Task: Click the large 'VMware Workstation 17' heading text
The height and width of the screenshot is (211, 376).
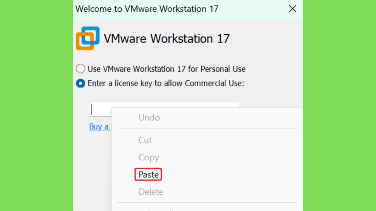Action: coord(167,38)
